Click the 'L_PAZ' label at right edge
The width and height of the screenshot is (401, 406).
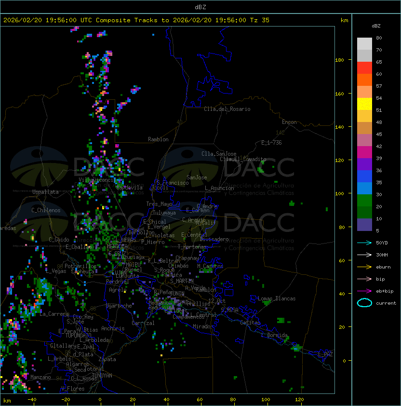[x=325, y=354]
